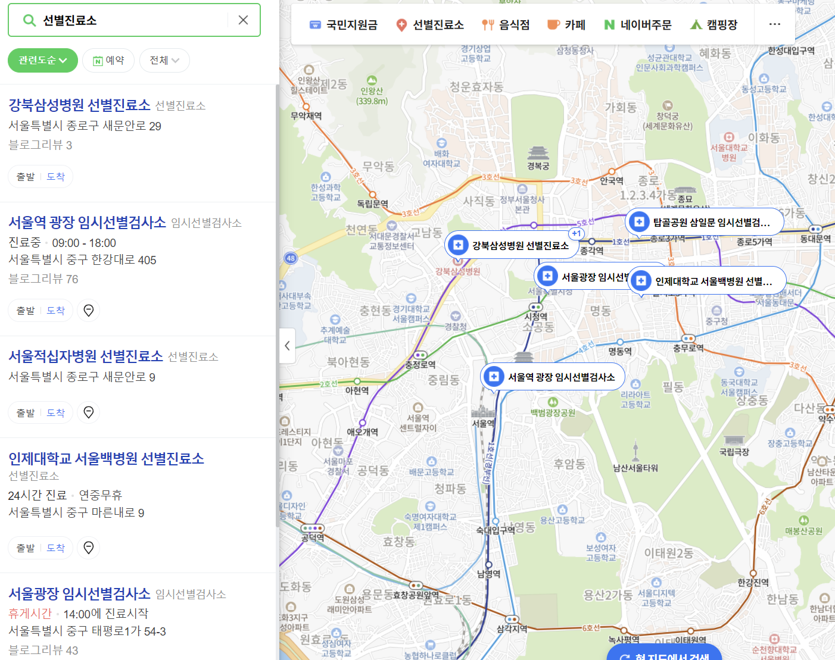
Task: Set 출발 for 강북삼성병원 선별진료소
Action: (x=26, y=177)
